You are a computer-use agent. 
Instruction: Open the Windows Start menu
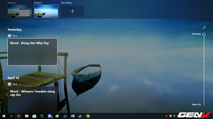point(4,116)
